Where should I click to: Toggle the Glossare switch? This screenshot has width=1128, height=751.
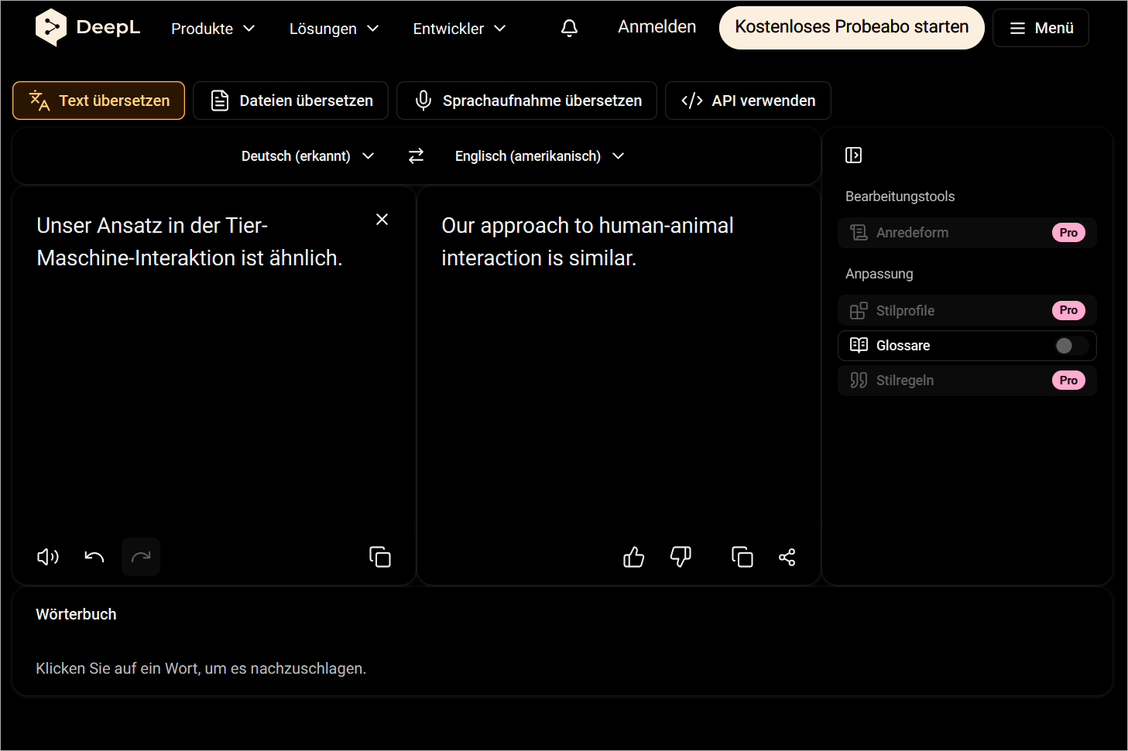(x=1071, y=346)
